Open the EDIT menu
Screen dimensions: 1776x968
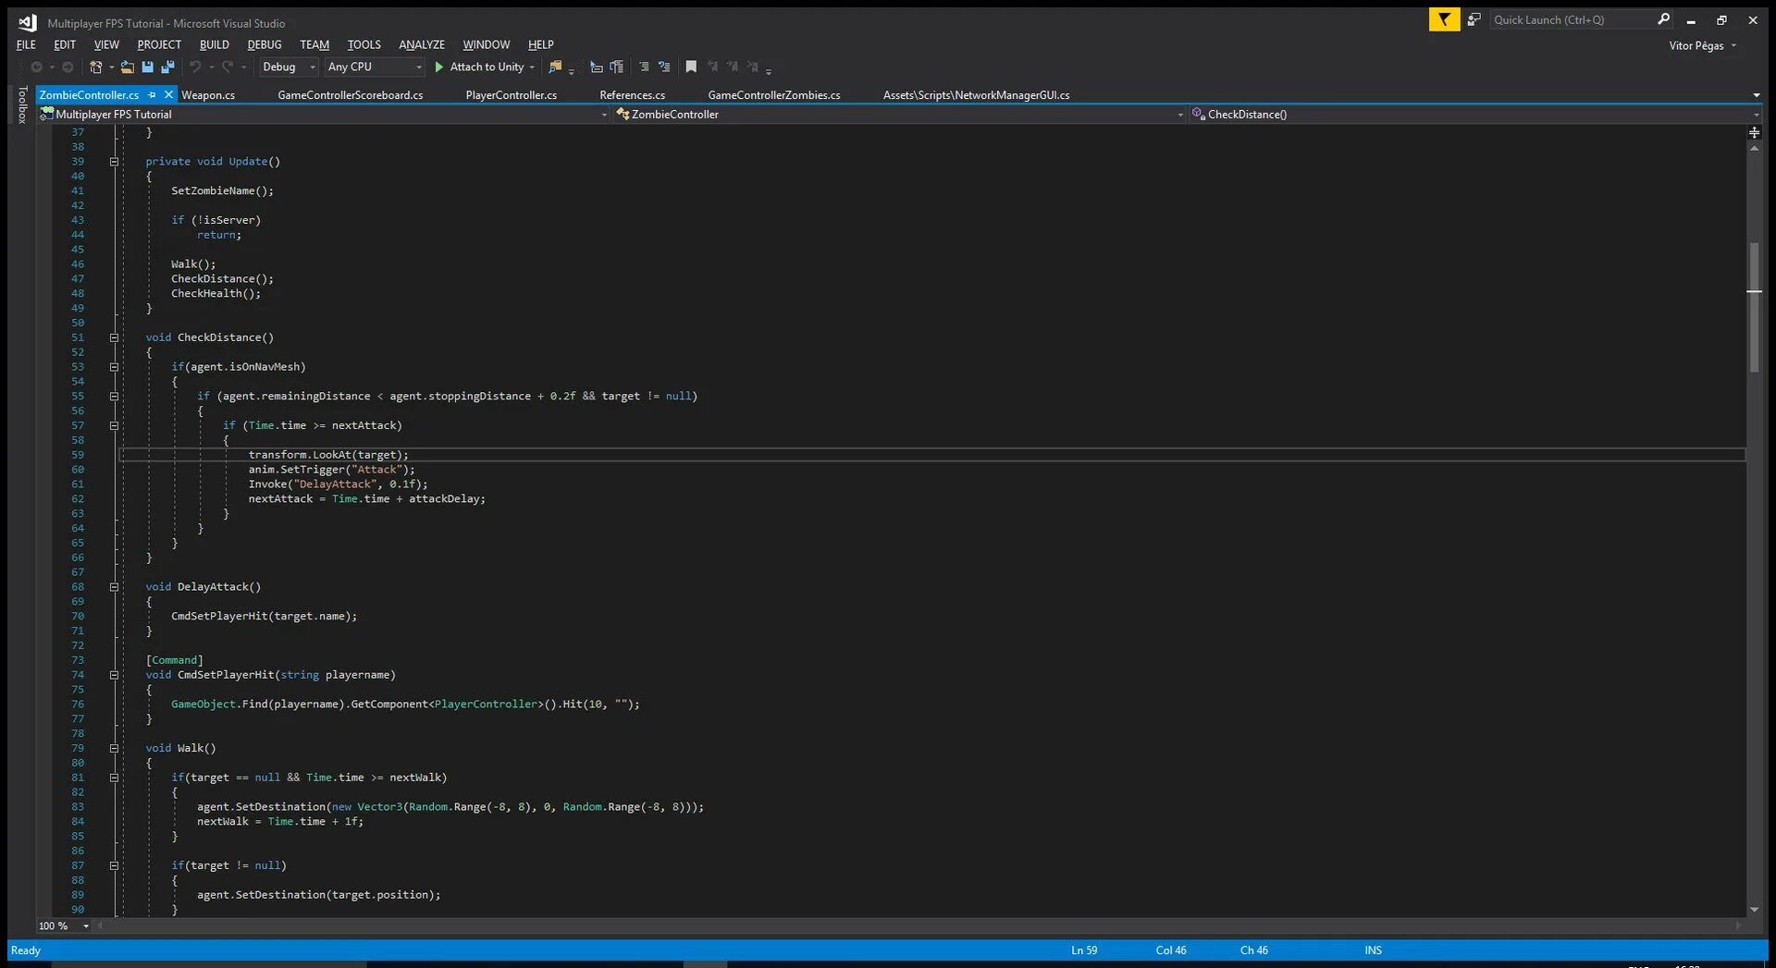pyautogui.click(x=65, y=44)
